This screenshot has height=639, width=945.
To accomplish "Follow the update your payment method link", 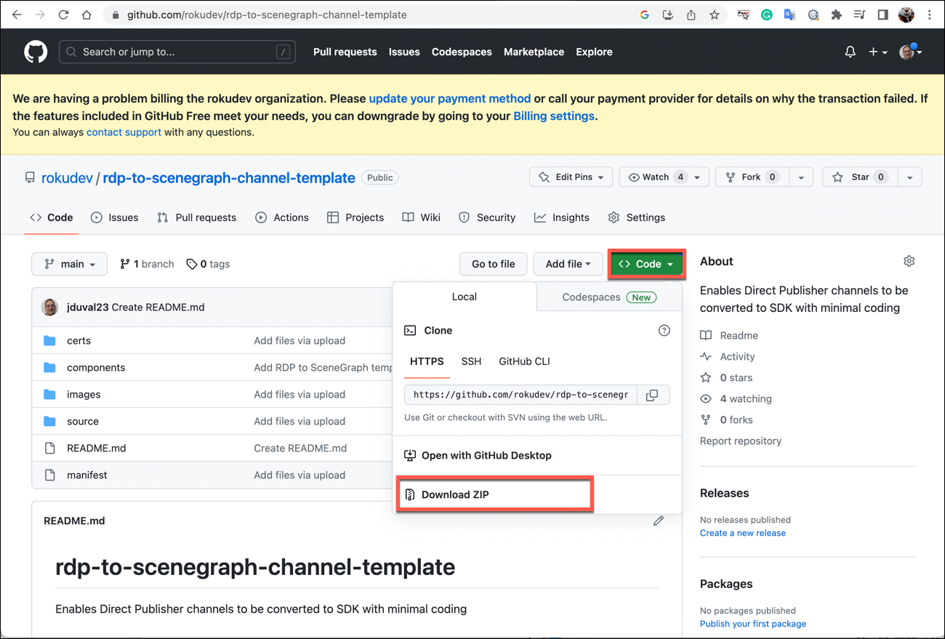I will point(449,98).
